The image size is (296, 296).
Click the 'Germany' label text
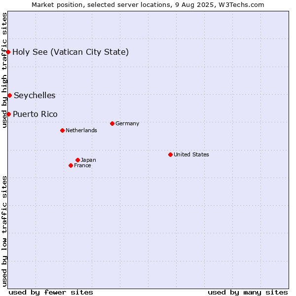[x=127, y=124]
